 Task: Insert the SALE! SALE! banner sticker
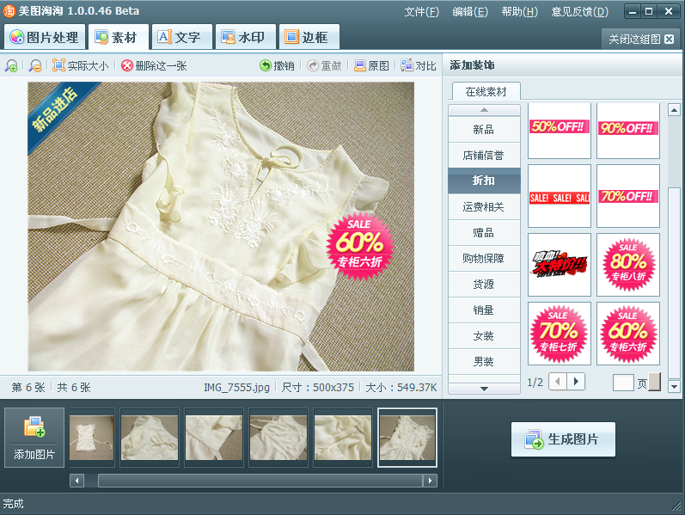[x=560, y=196]
